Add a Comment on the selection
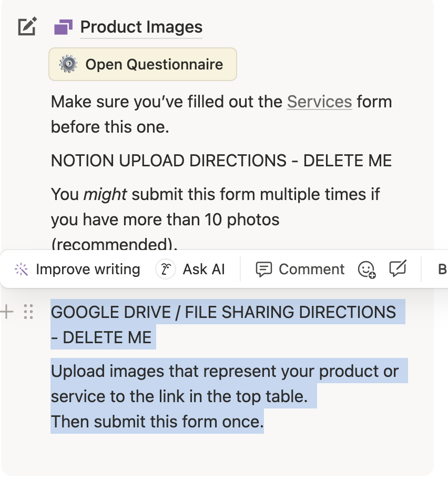 (300, 270)
